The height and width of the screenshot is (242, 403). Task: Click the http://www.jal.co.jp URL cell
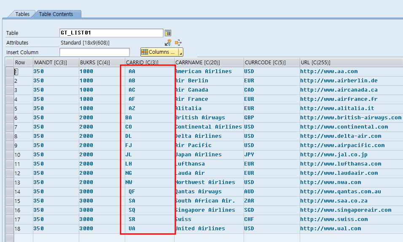point(351,155)
